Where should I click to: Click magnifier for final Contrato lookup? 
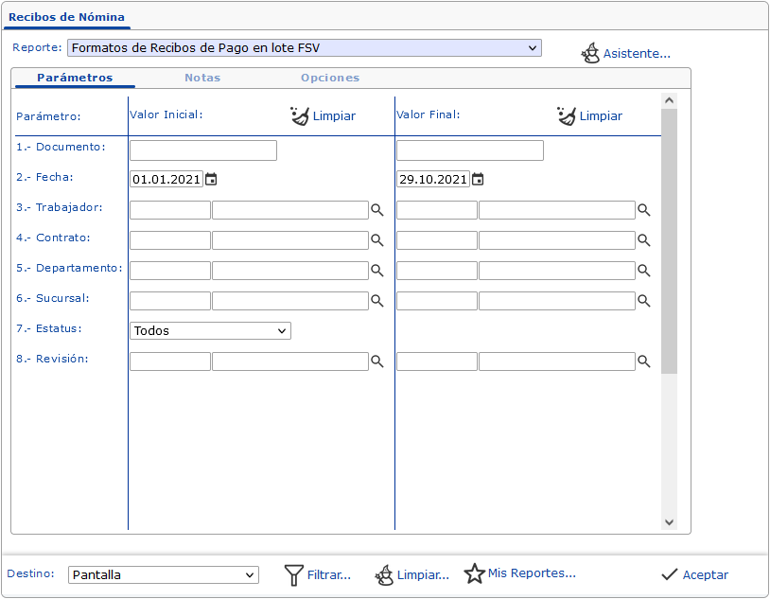coord(643,240)
